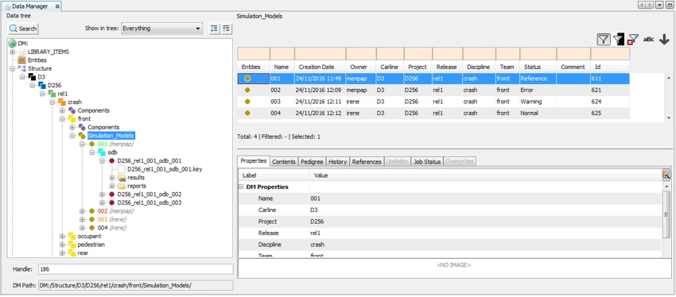The image size is (676, 297).
Task: Click the Data Manager tab close icon
Action: [x=58, y=6]
